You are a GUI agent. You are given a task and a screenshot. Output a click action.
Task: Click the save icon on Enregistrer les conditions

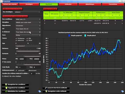point(6,84)
